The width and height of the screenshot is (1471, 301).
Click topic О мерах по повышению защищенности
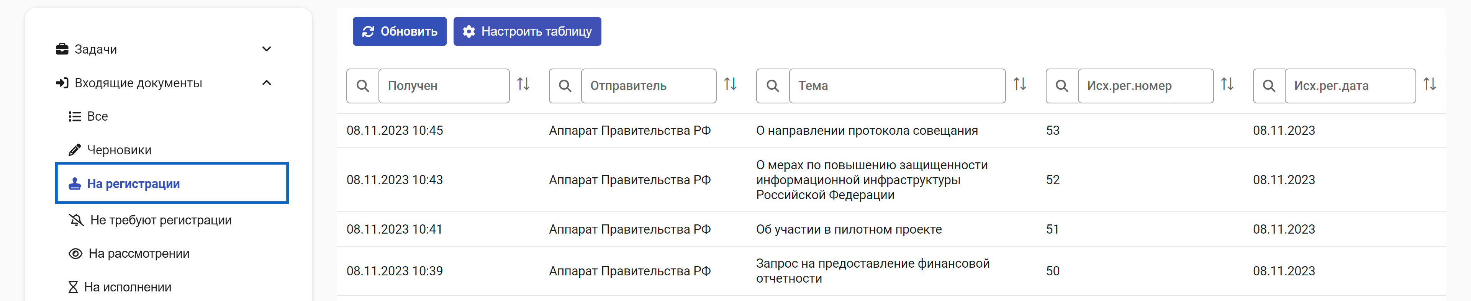tap(872, 180)
